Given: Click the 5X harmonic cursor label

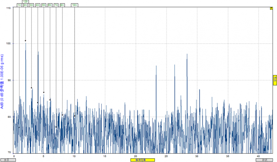Looking at the screenshot, I should [44, 5].
